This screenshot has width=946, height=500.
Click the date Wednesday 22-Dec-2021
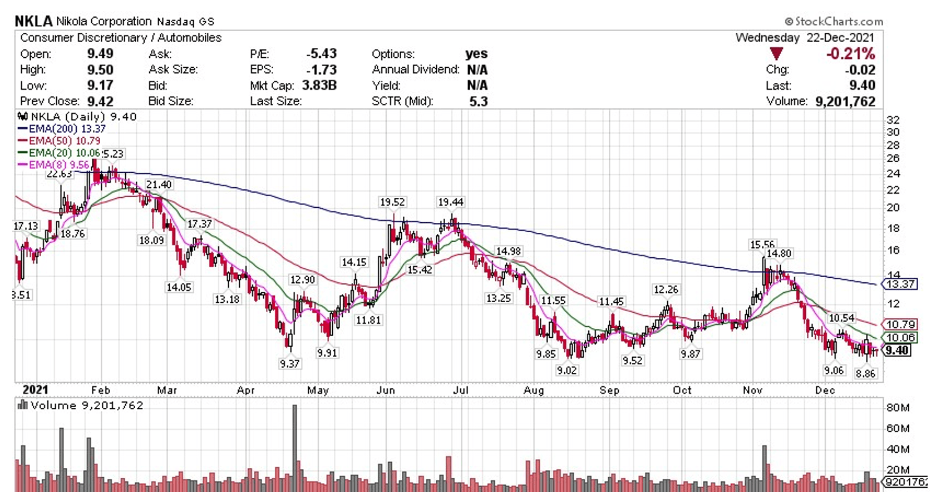(x=805, y=38)
